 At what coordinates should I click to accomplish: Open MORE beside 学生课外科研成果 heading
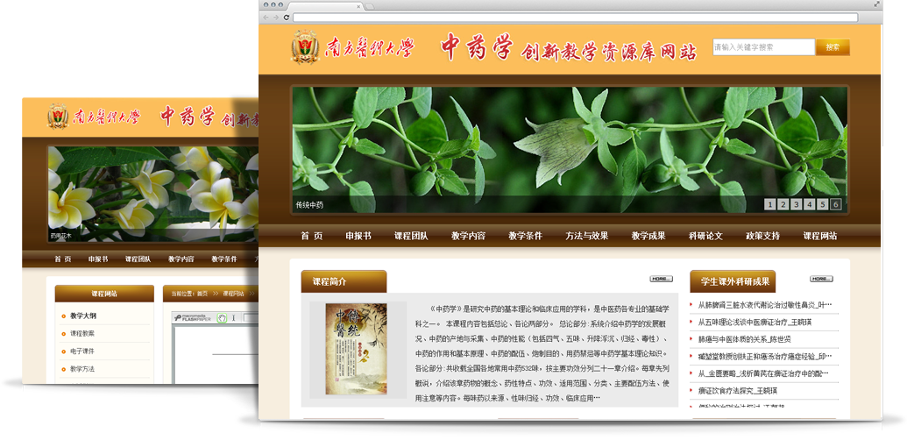pos(820,279)
